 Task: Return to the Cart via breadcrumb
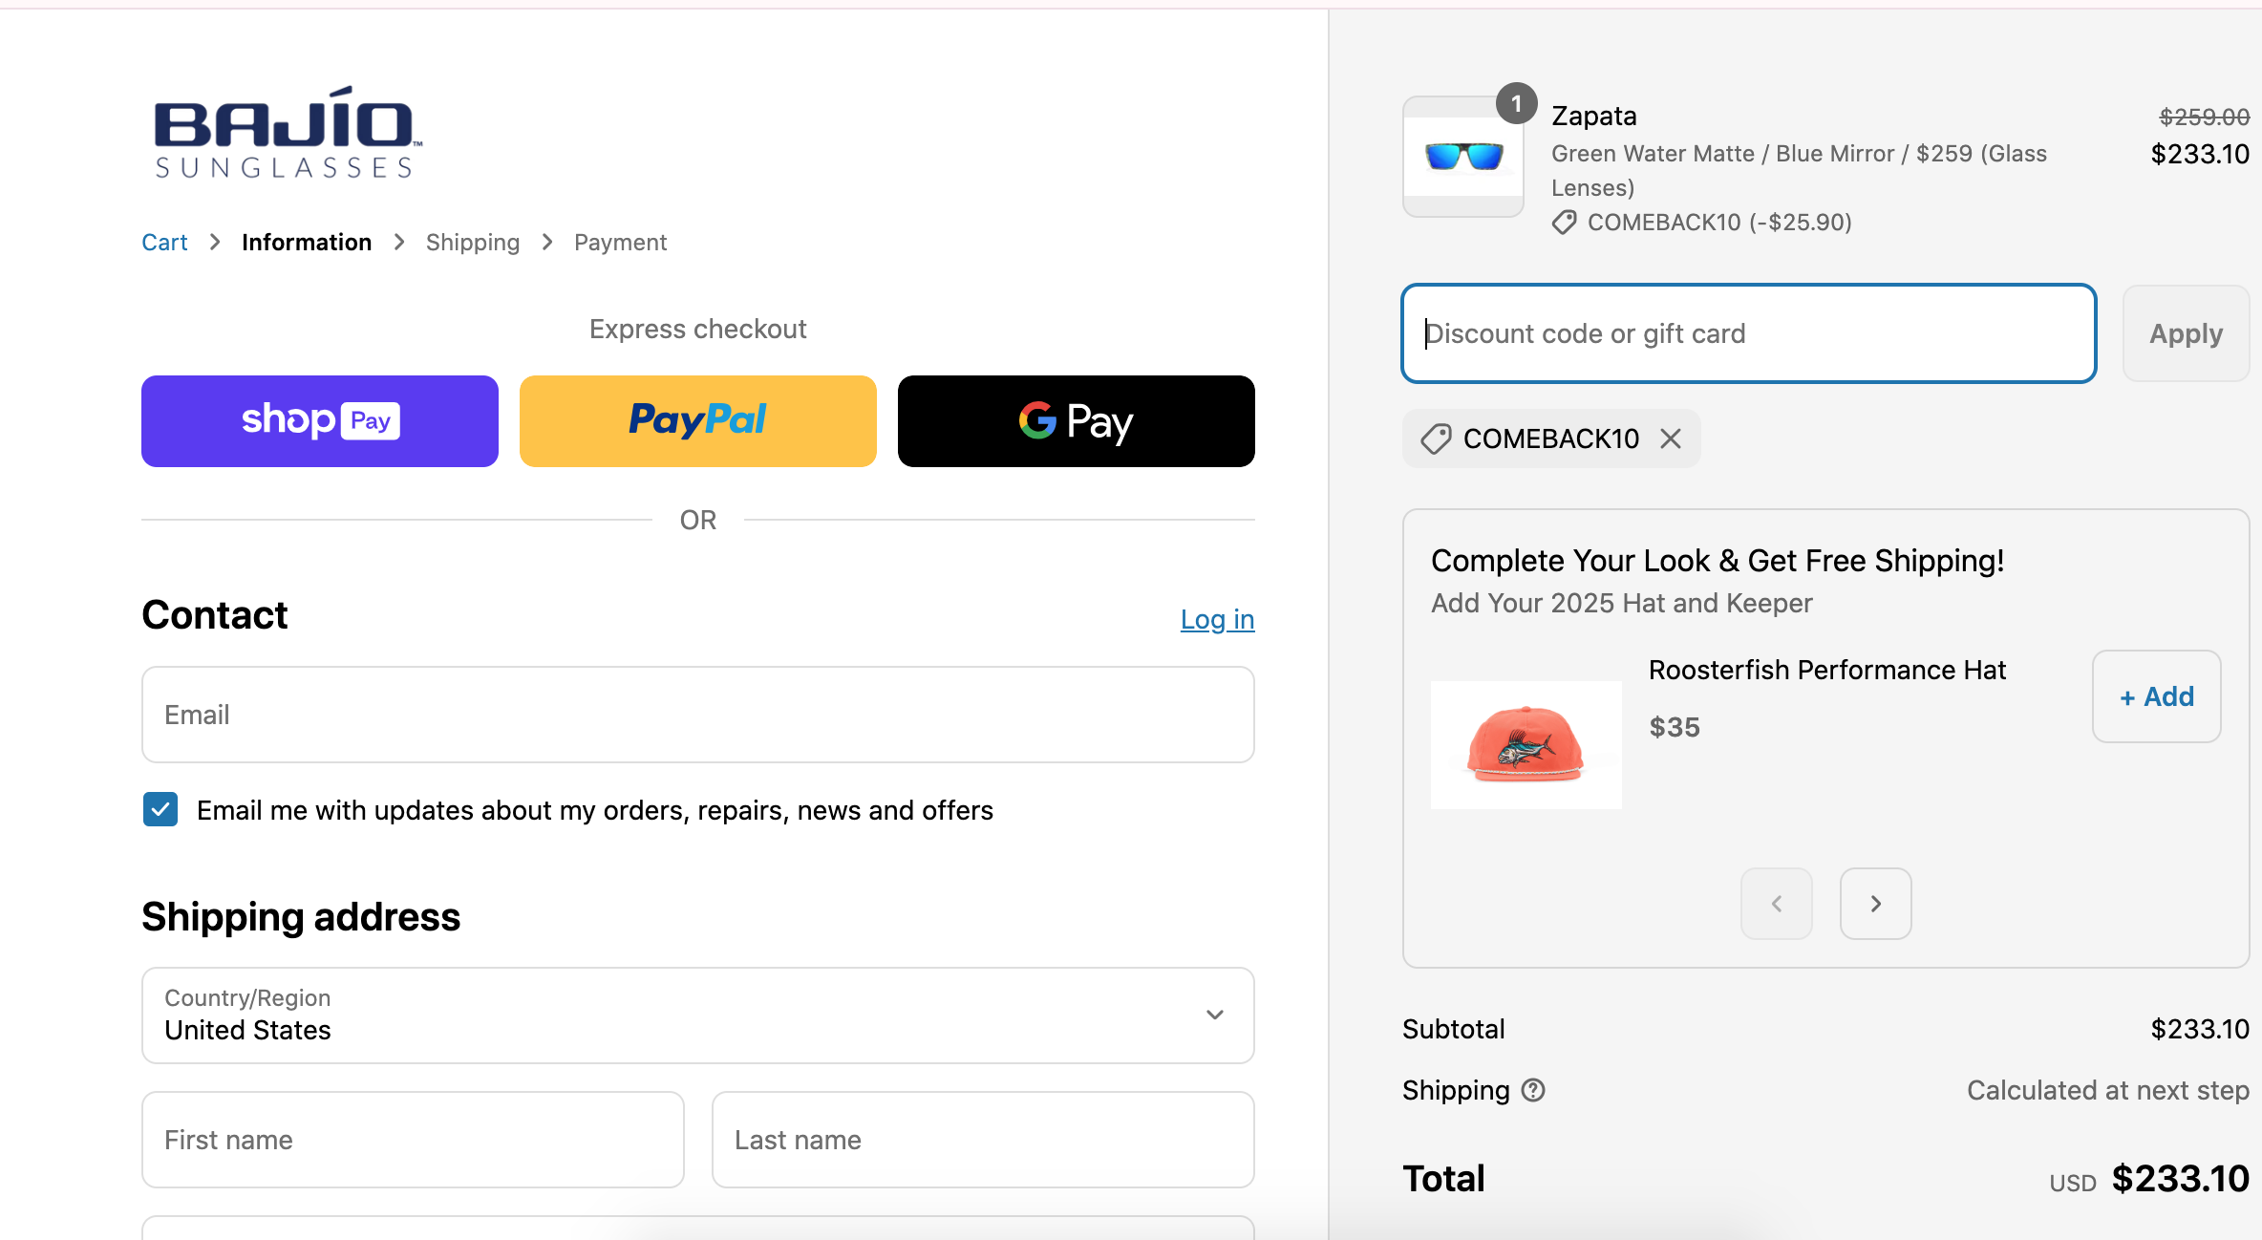click(x=164, y=242)
